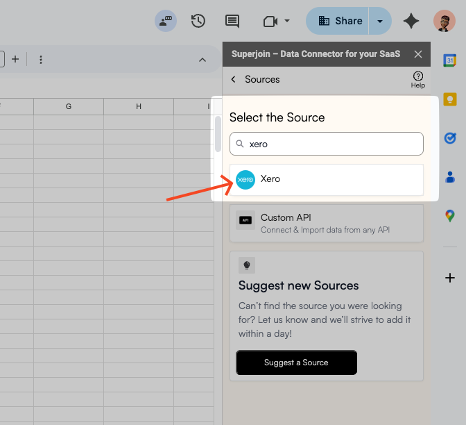Open the Google account profile avatar
Screen dimensions: 466x425
click(445, 21)
